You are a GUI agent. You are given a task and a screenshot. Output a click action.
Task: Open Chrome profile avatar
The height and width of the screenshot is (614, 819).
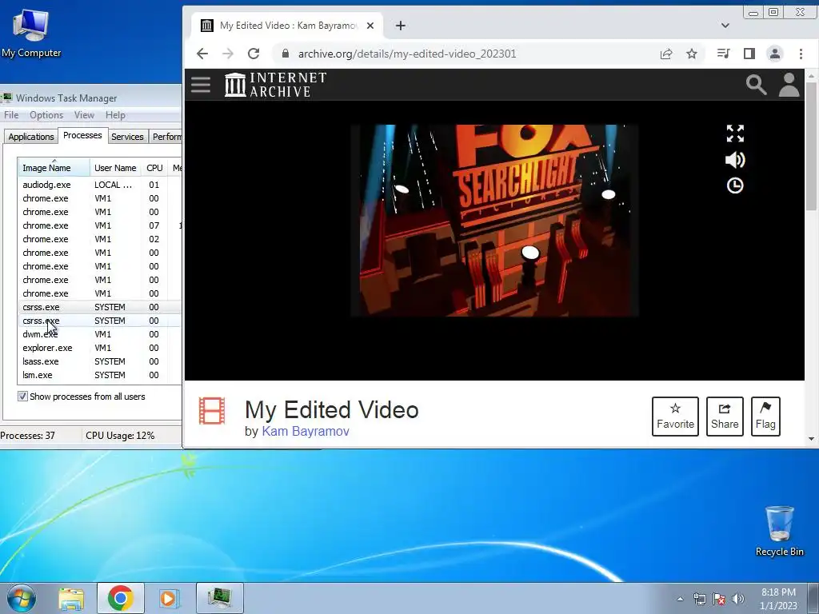coord(774,54)
